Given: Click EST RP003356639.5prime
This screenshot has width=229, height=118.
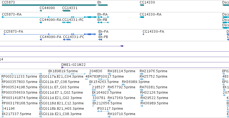Looking at the screenshot, I should click(19, 93).
